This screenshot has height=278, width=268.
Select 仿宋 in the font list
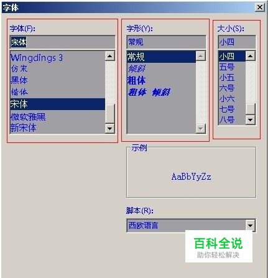click(57, 68)
